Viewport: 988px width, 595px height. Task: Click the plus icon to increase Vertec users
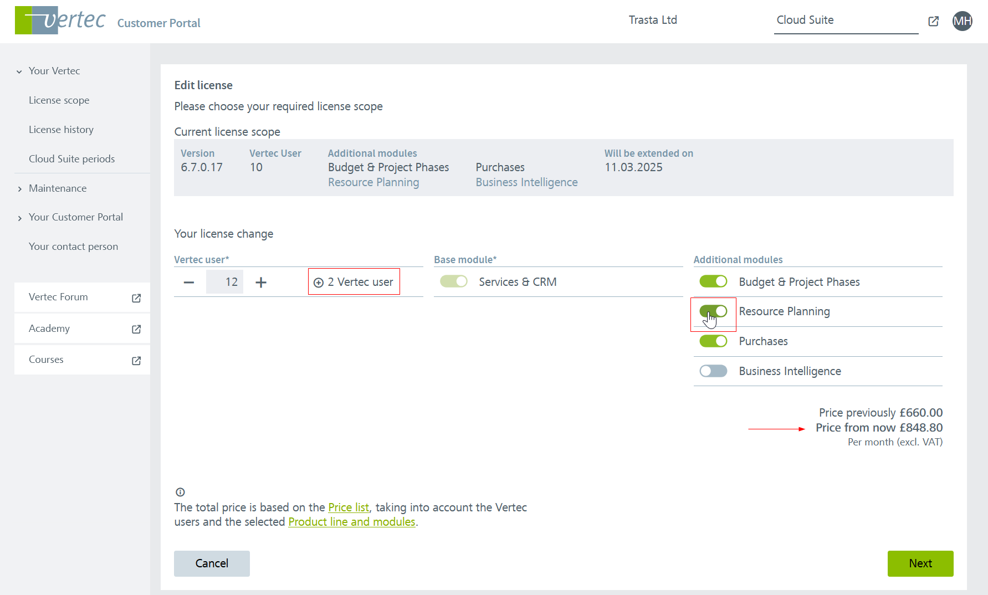tap(261, 282)
